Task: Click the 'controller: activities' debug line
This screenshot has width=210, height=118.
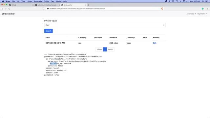Action: (x=56, y=70)
